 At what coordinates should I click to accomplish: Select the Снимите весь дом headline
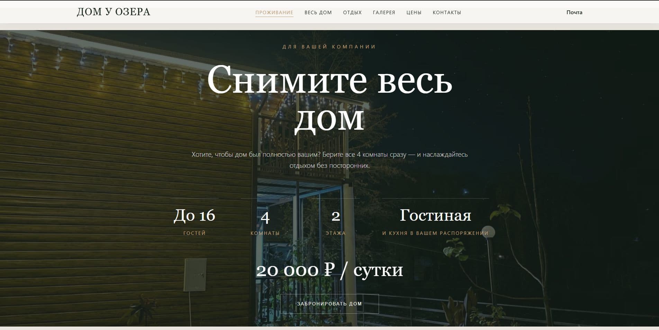[329, 99]
